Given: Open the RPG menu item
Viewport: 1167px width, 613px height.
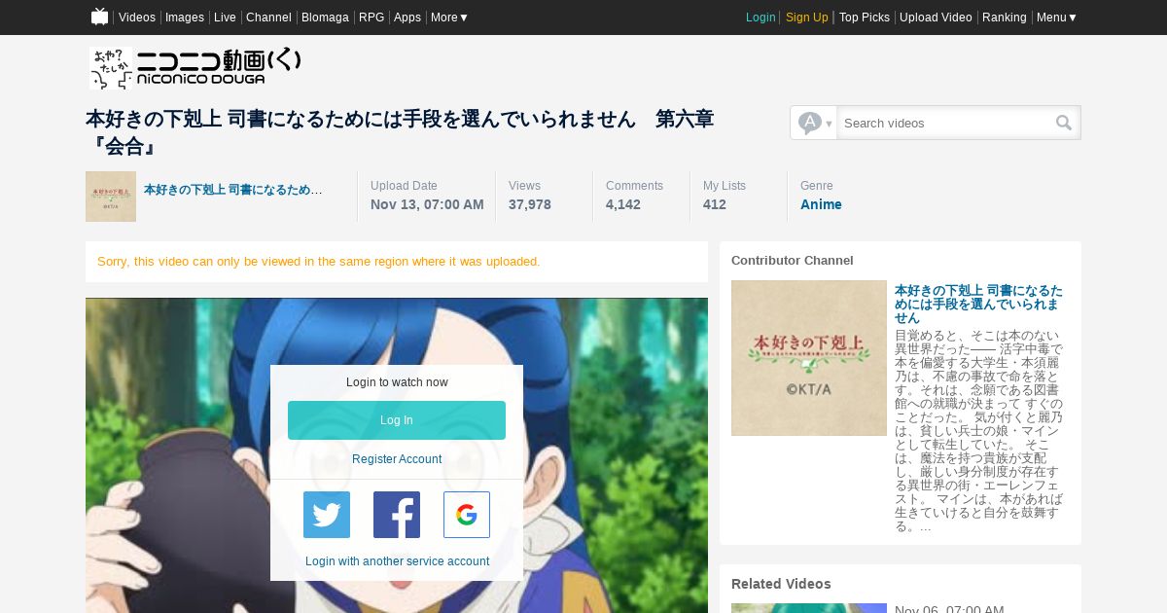Looking at the screenshot, I should [371, 18].
